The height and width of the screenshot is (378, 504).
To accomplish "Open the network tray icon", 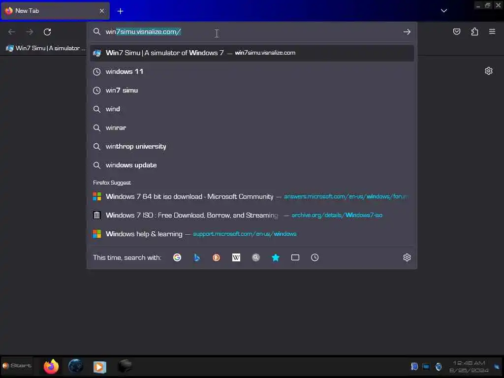I will (426, 366).
